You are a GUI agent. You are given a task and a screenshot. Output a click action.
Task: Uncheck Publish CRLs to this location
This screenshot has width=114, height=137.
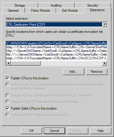7,78
